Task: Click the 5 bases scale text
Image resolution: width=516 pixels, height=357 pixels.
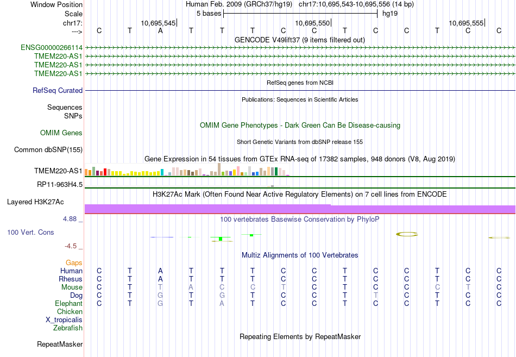Action: click(x=209, y=14)
